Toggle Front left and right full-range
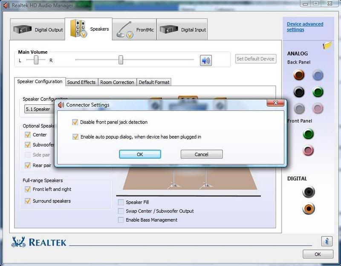Screen dimensions: 341x266 [x=28, y=189]
